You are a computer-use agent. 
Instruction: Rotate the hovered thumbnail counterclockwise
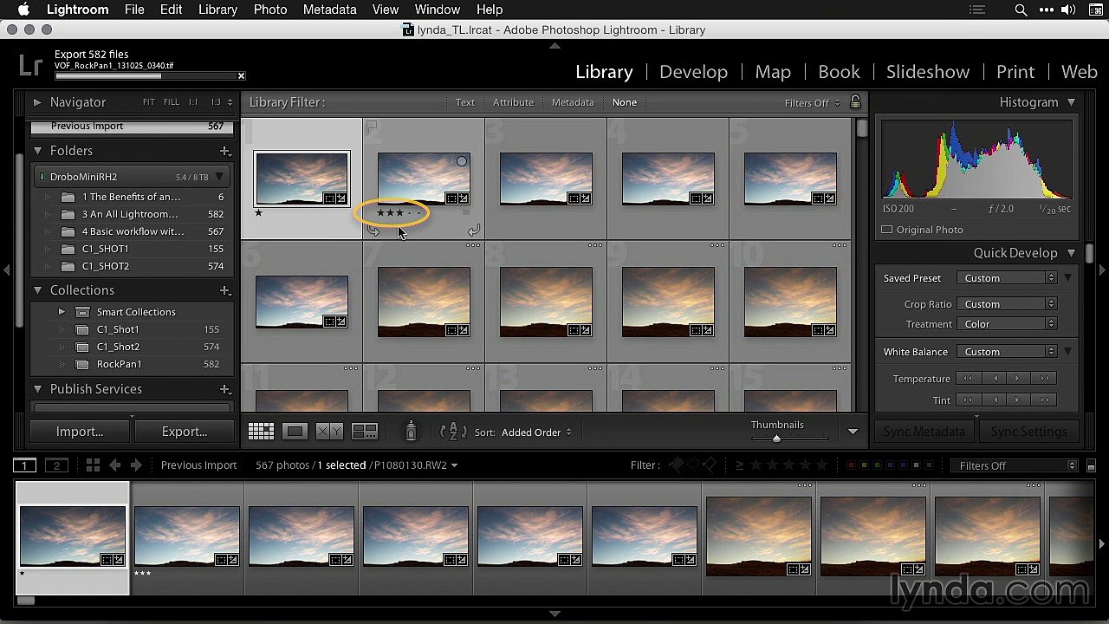click(x=373, y=231)
